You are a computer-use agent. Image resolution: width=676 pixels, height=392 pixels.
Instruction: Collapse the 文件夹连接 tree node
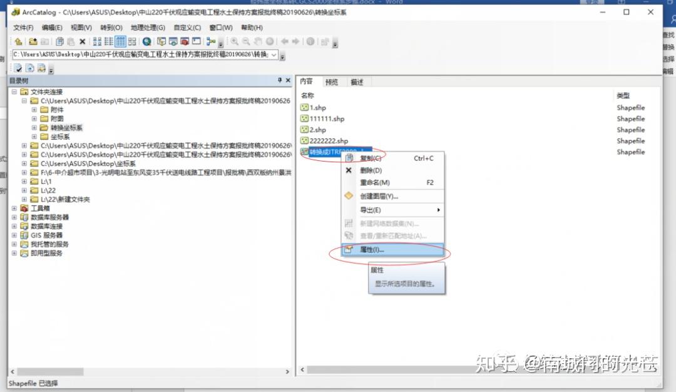point(14,92)
